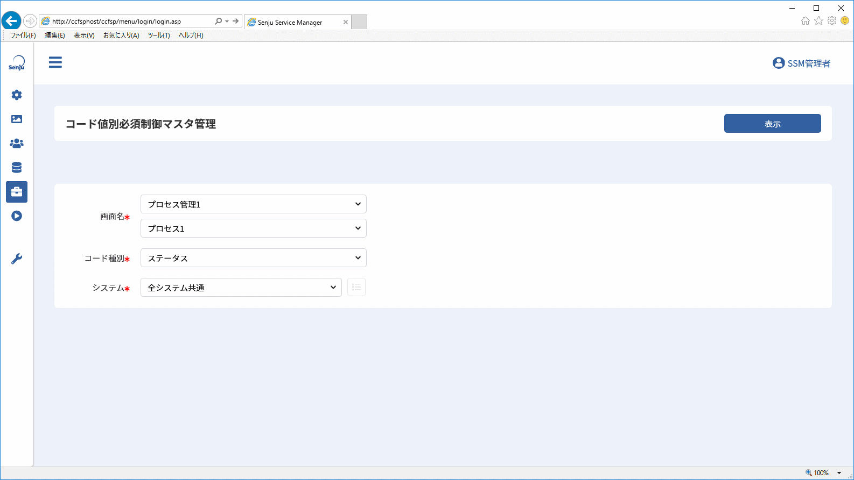The height and width of the screenshot is (480, 854).
Task: Click the browser back arrow button
Action: 11,21
